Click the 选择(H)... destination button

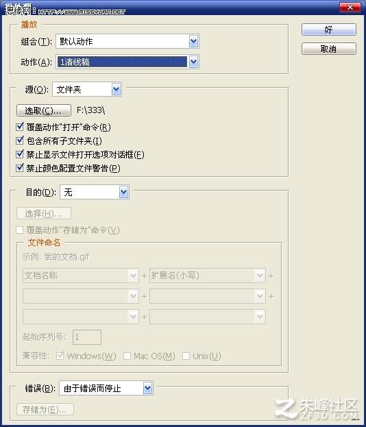[x=44, y=214]
